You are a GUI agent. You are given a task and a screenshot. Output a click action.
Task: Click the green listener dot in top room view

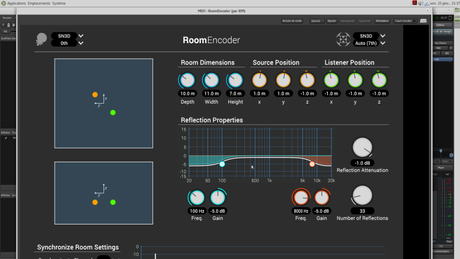point(113,113)
